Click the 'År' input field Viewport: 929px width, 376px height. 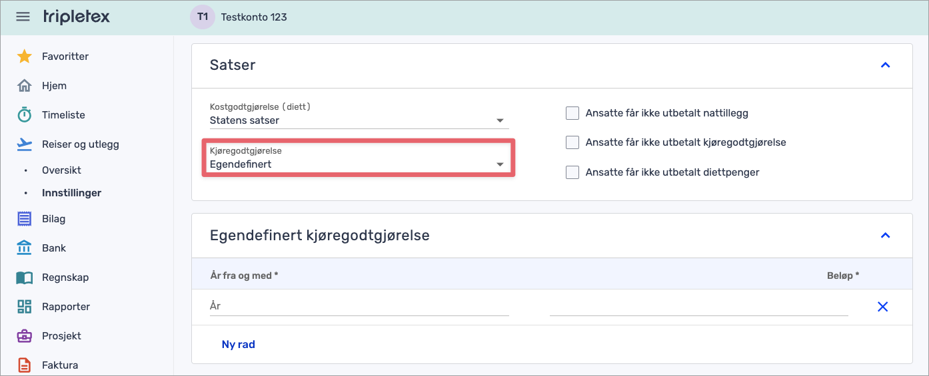click(x=359, y=306)
